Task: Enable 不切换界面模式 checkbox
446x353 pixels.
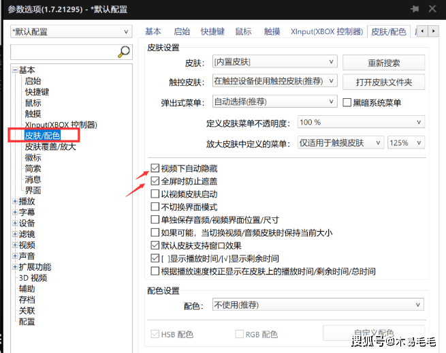Action: [x=155, y=206]
